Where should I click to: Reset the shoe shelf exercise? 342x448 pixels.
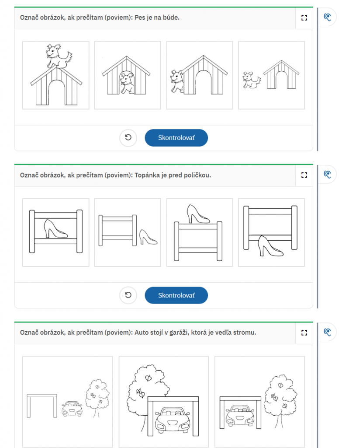128,295
